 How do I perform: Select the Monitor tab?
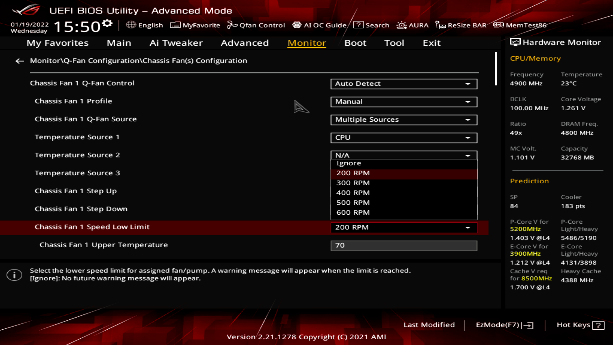[x=306, y=43]
